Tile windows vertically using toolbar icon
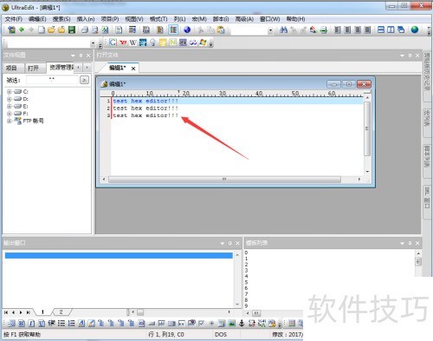Screen dimensions: 433x341 pos(391,30)
